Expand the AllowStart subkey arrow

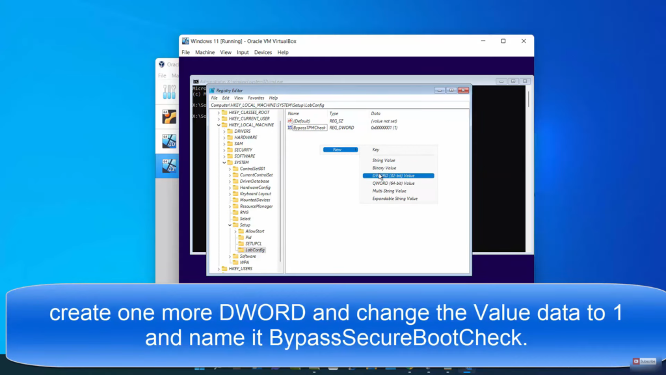tap(235, 231)
